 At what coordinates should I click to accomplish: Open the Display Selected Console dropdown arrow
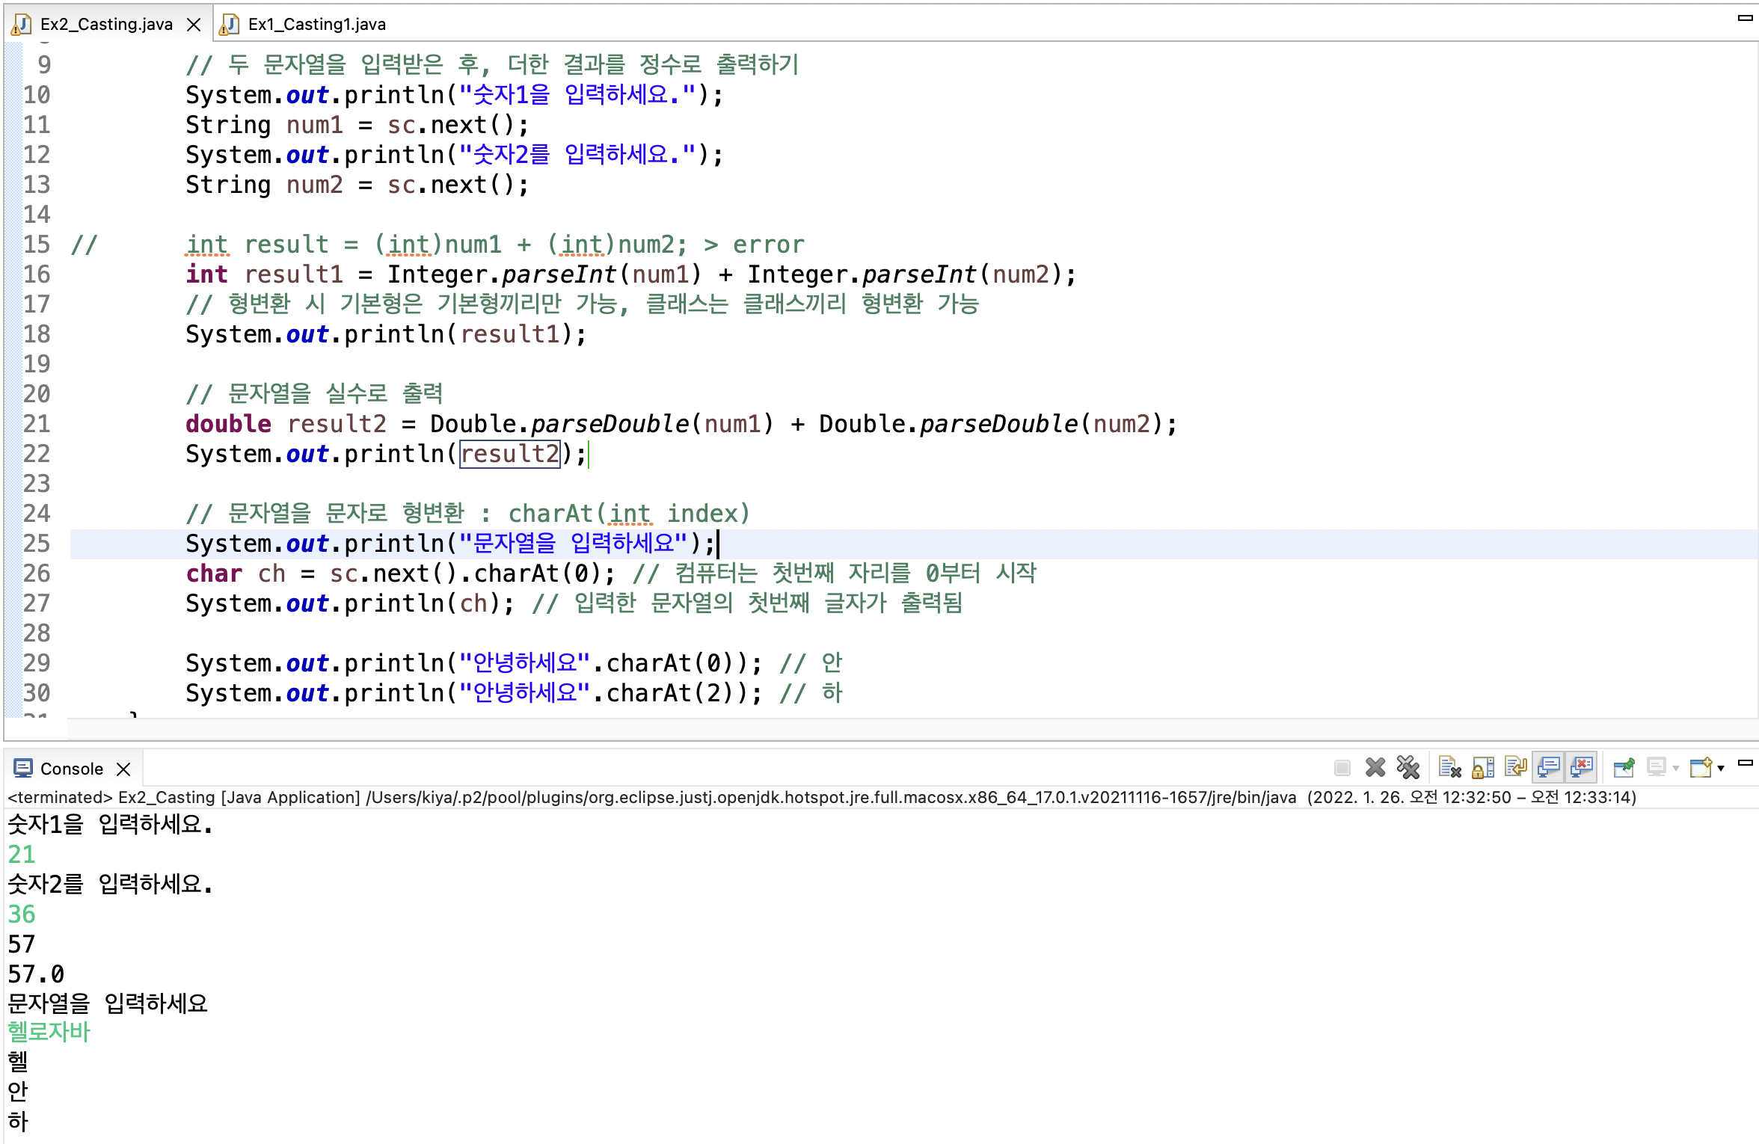(1676, 768)
